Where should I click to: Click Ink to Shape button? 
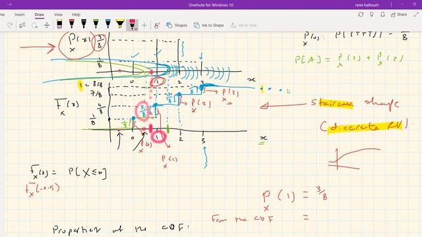pos(209,25)
